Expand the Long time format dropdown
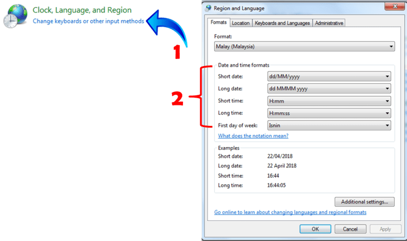This screenshot has width=407, height=241. coord(329,113)
